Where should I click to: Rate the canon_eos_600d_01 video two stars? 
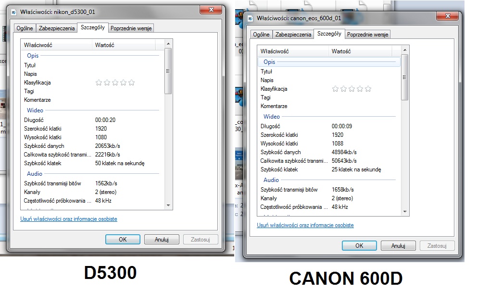[343, 89]
